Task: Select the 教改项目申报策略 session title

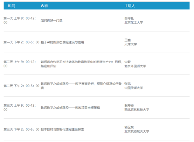Action: pyautogui.click(x=70, y=108)
